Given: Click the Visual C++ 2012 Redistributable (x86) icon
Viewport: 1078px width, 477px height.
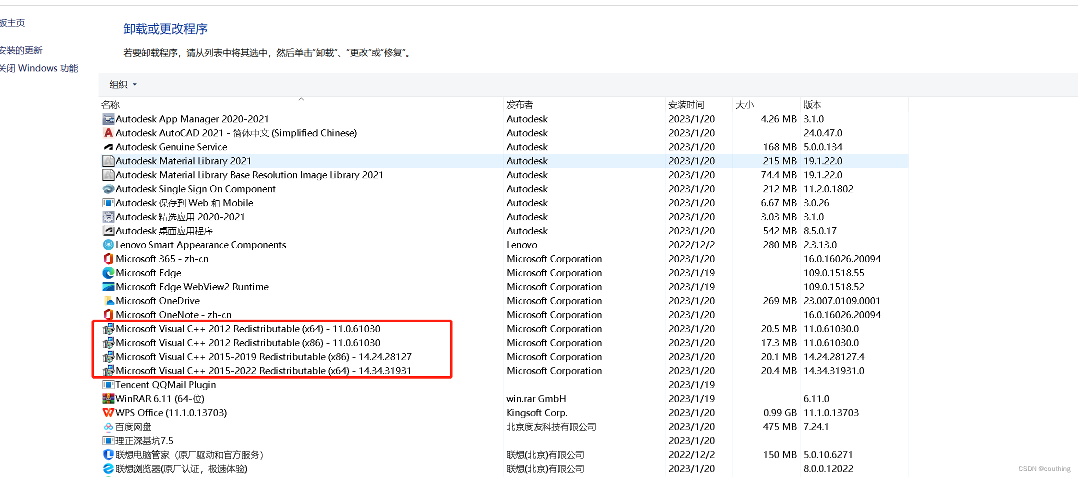Looking at the screenshot, I should click(x=108, y=343).
